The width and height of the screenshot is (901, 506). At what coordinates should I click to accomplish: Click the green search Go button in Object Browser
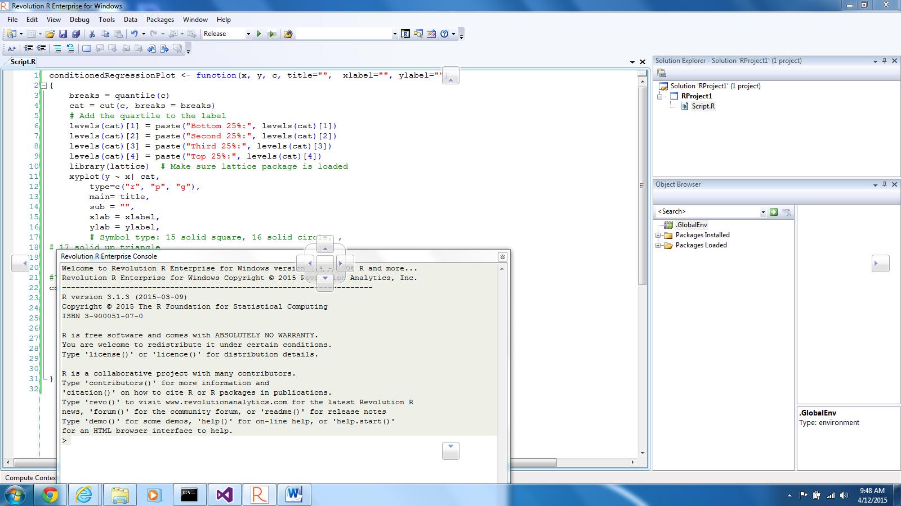coord(773,212)
